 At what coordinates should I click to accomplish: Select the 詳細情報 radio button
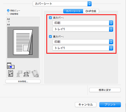coord(8,14)
